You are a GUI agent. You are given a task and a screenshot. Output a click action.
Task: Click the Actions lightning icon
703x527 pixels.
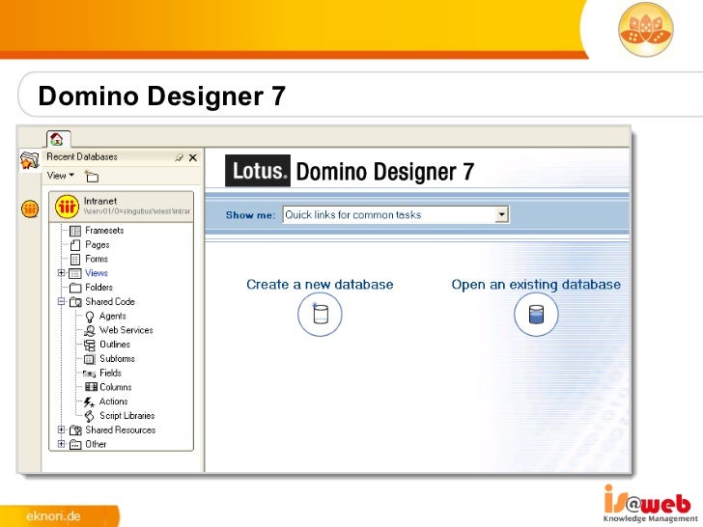pos(89,402)
